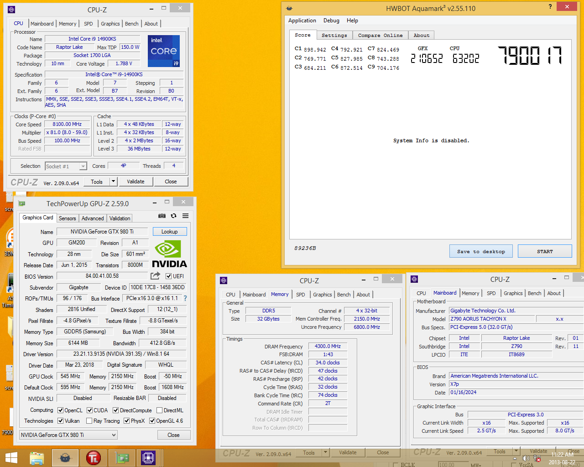Click the 790017 total score in Aquamark
The height and width of the screenshot is (467, 584).
(530, 56)
